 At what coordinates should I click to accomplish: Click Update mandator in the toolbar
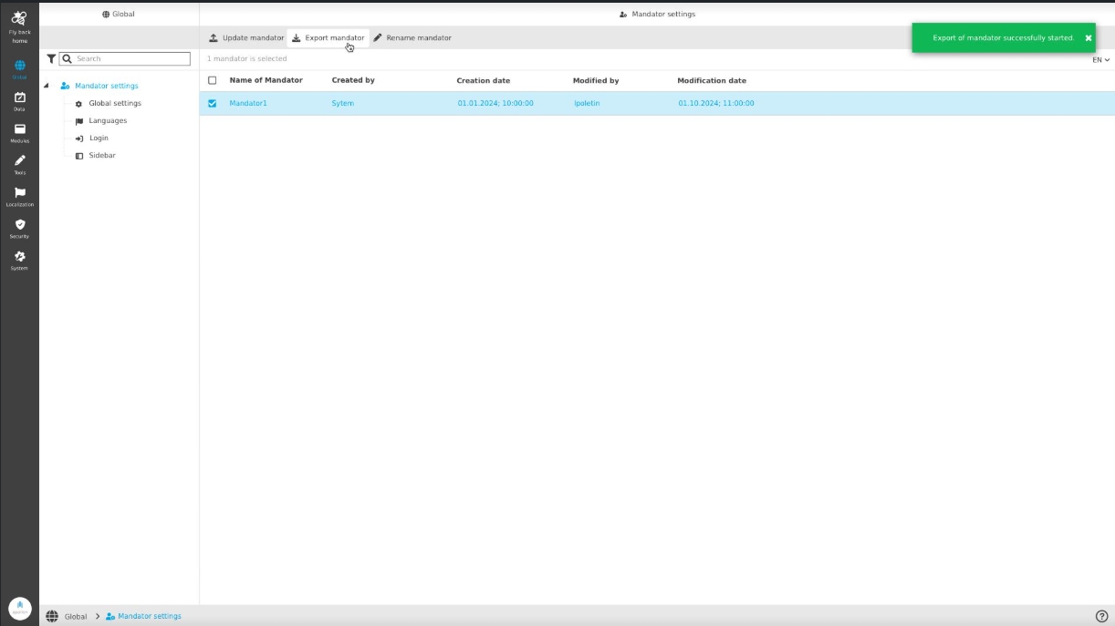pos(246,38)
